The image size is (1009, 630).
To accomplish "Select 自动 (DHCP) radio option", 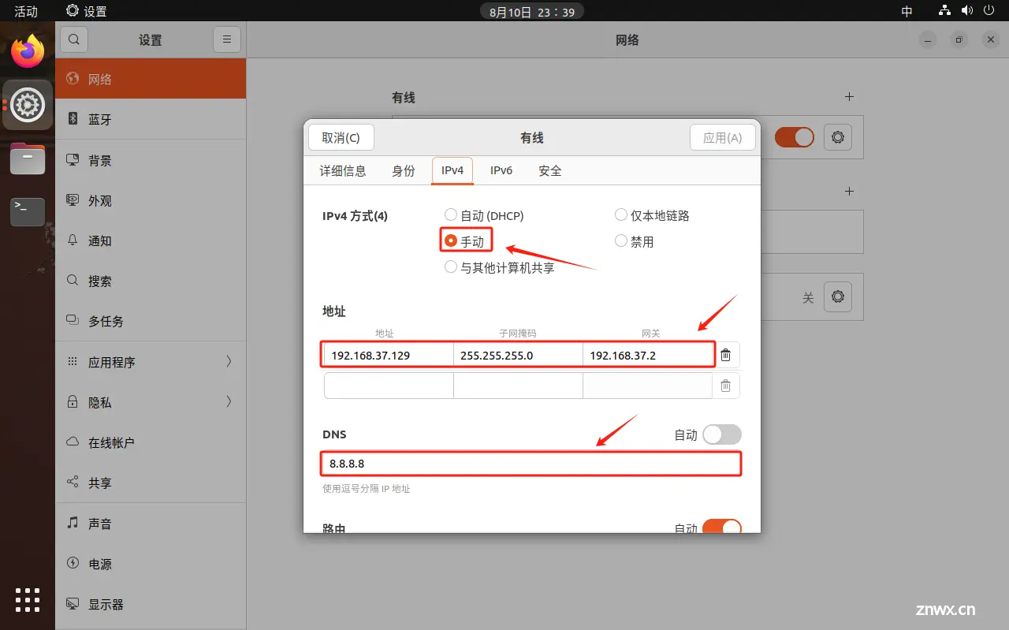I will coord(451,214).
